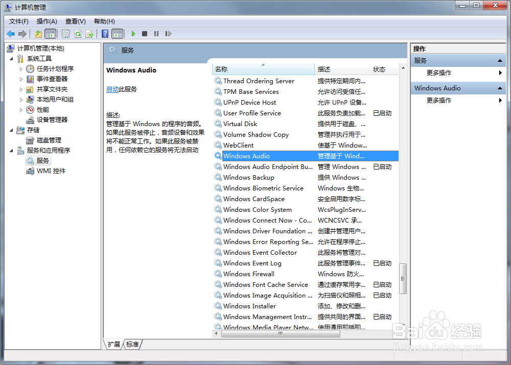Viewport: 511px width, 365px height.
Task: Select 计算机管理(本地) root node
Action: 41,48
